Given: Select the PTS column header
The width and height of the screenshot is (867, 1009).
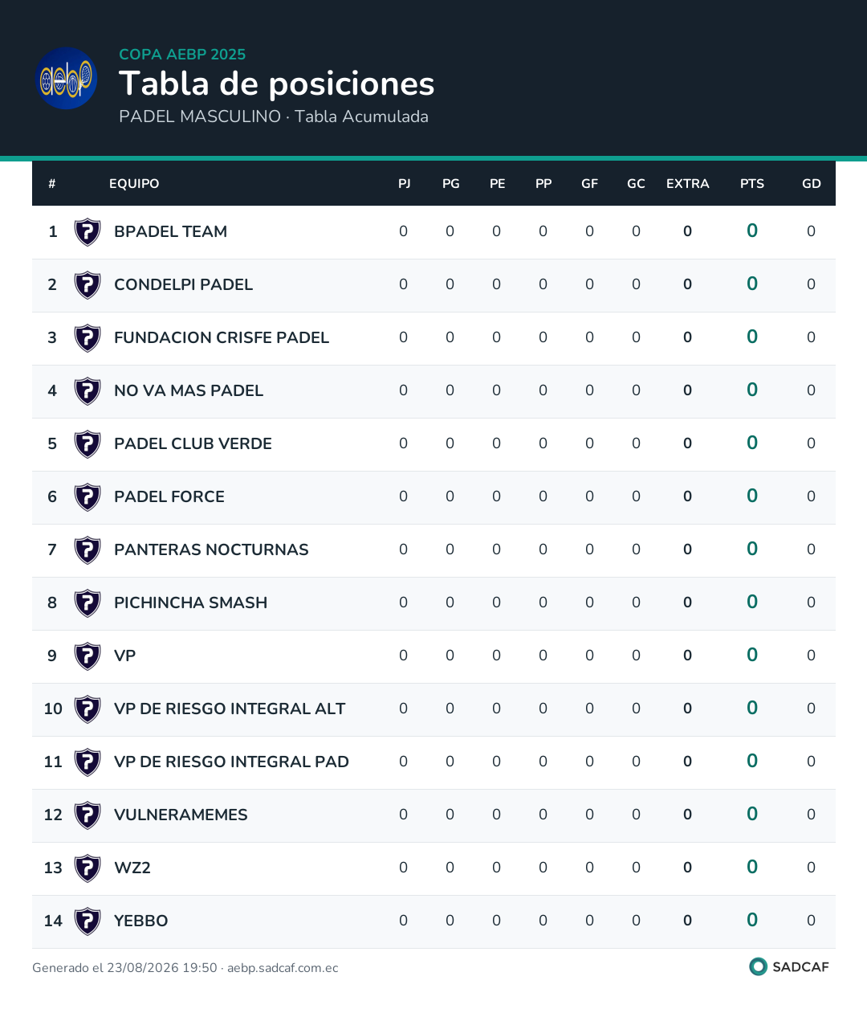Looking at the screenshot, I should coord(752,184).
